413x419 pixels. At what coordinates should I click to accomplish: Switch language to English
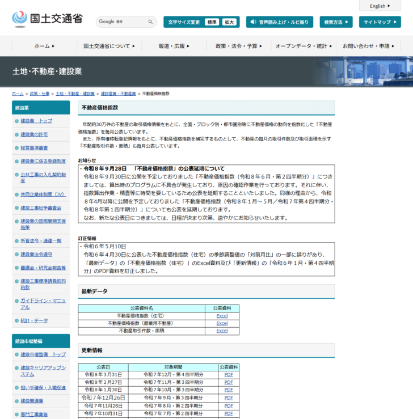[x=380, y=6]
